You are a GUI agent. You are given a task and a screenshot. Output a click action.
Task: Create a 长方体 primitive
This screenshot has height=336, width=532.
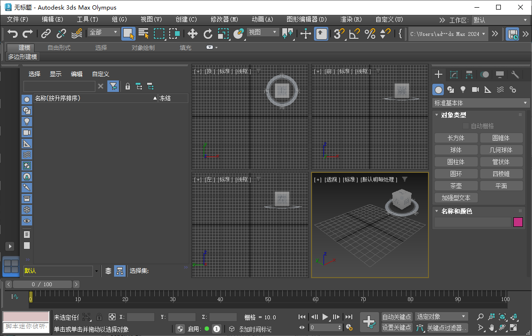pyautogui.click(x=456, y=138)
